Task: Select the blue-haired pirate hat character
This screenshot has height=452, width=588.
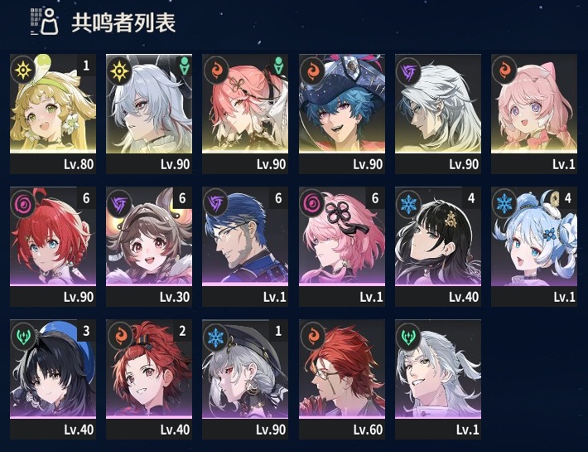Action: point(342,114)
